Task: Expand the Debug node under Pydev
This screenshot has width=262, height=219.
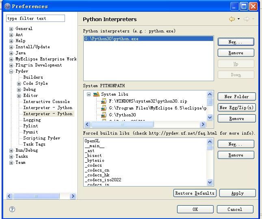Action: 19,90
